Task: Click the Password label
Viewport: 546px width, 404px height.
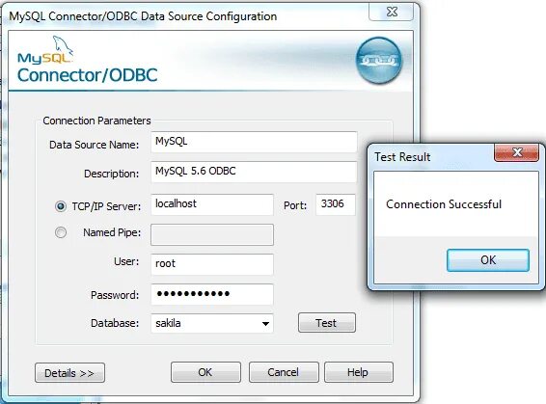Action: pyautogui.click(x=115, y=295)
